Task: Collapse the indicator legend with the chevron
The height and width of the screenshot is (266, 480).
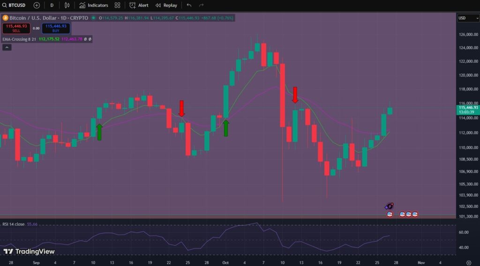Action: click(7, 47)
